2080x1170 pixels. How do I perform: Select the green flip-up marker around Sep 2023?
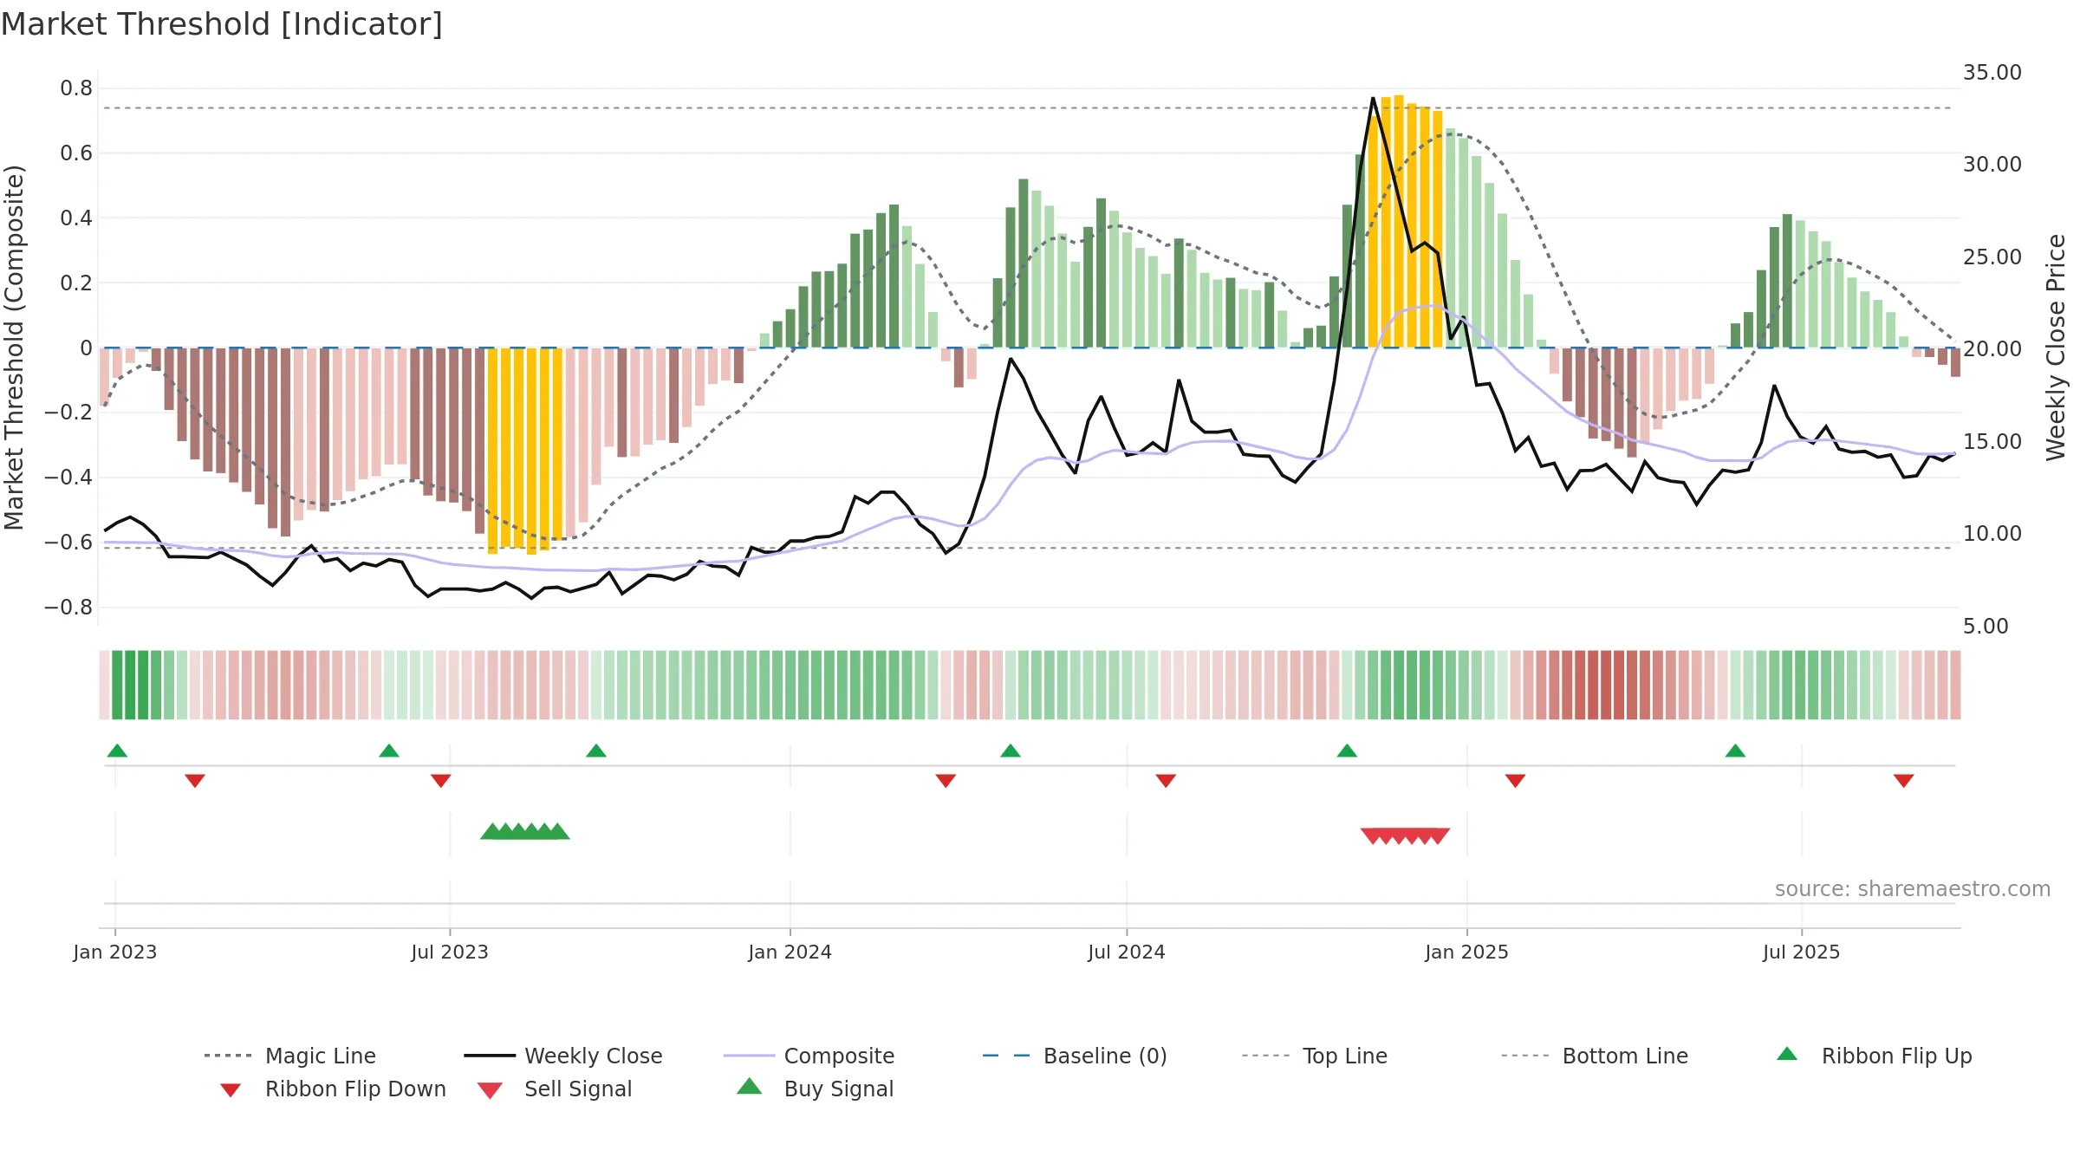coord(596,751)
